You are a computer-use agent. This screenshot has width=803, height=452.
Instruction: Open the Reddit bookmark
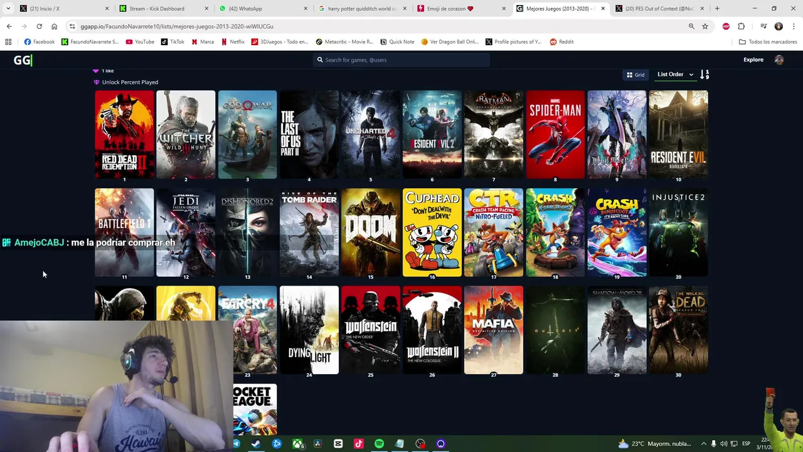point(561,42)
